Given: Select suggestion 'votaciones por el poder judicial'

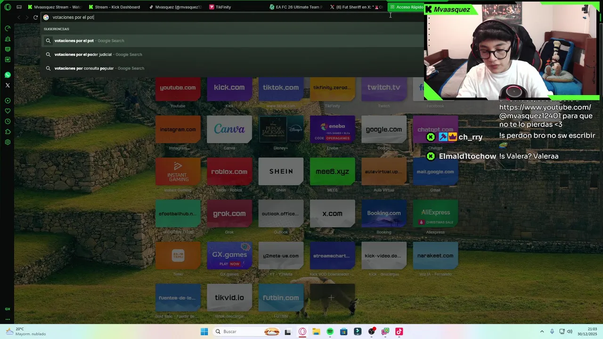Looking at the screenshot, I should point(233,55).
